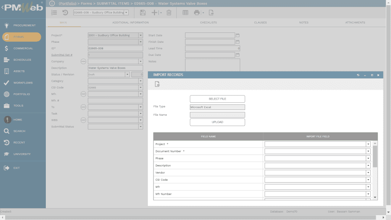Expand the Submittal Status dropdown

pos(141,126)
